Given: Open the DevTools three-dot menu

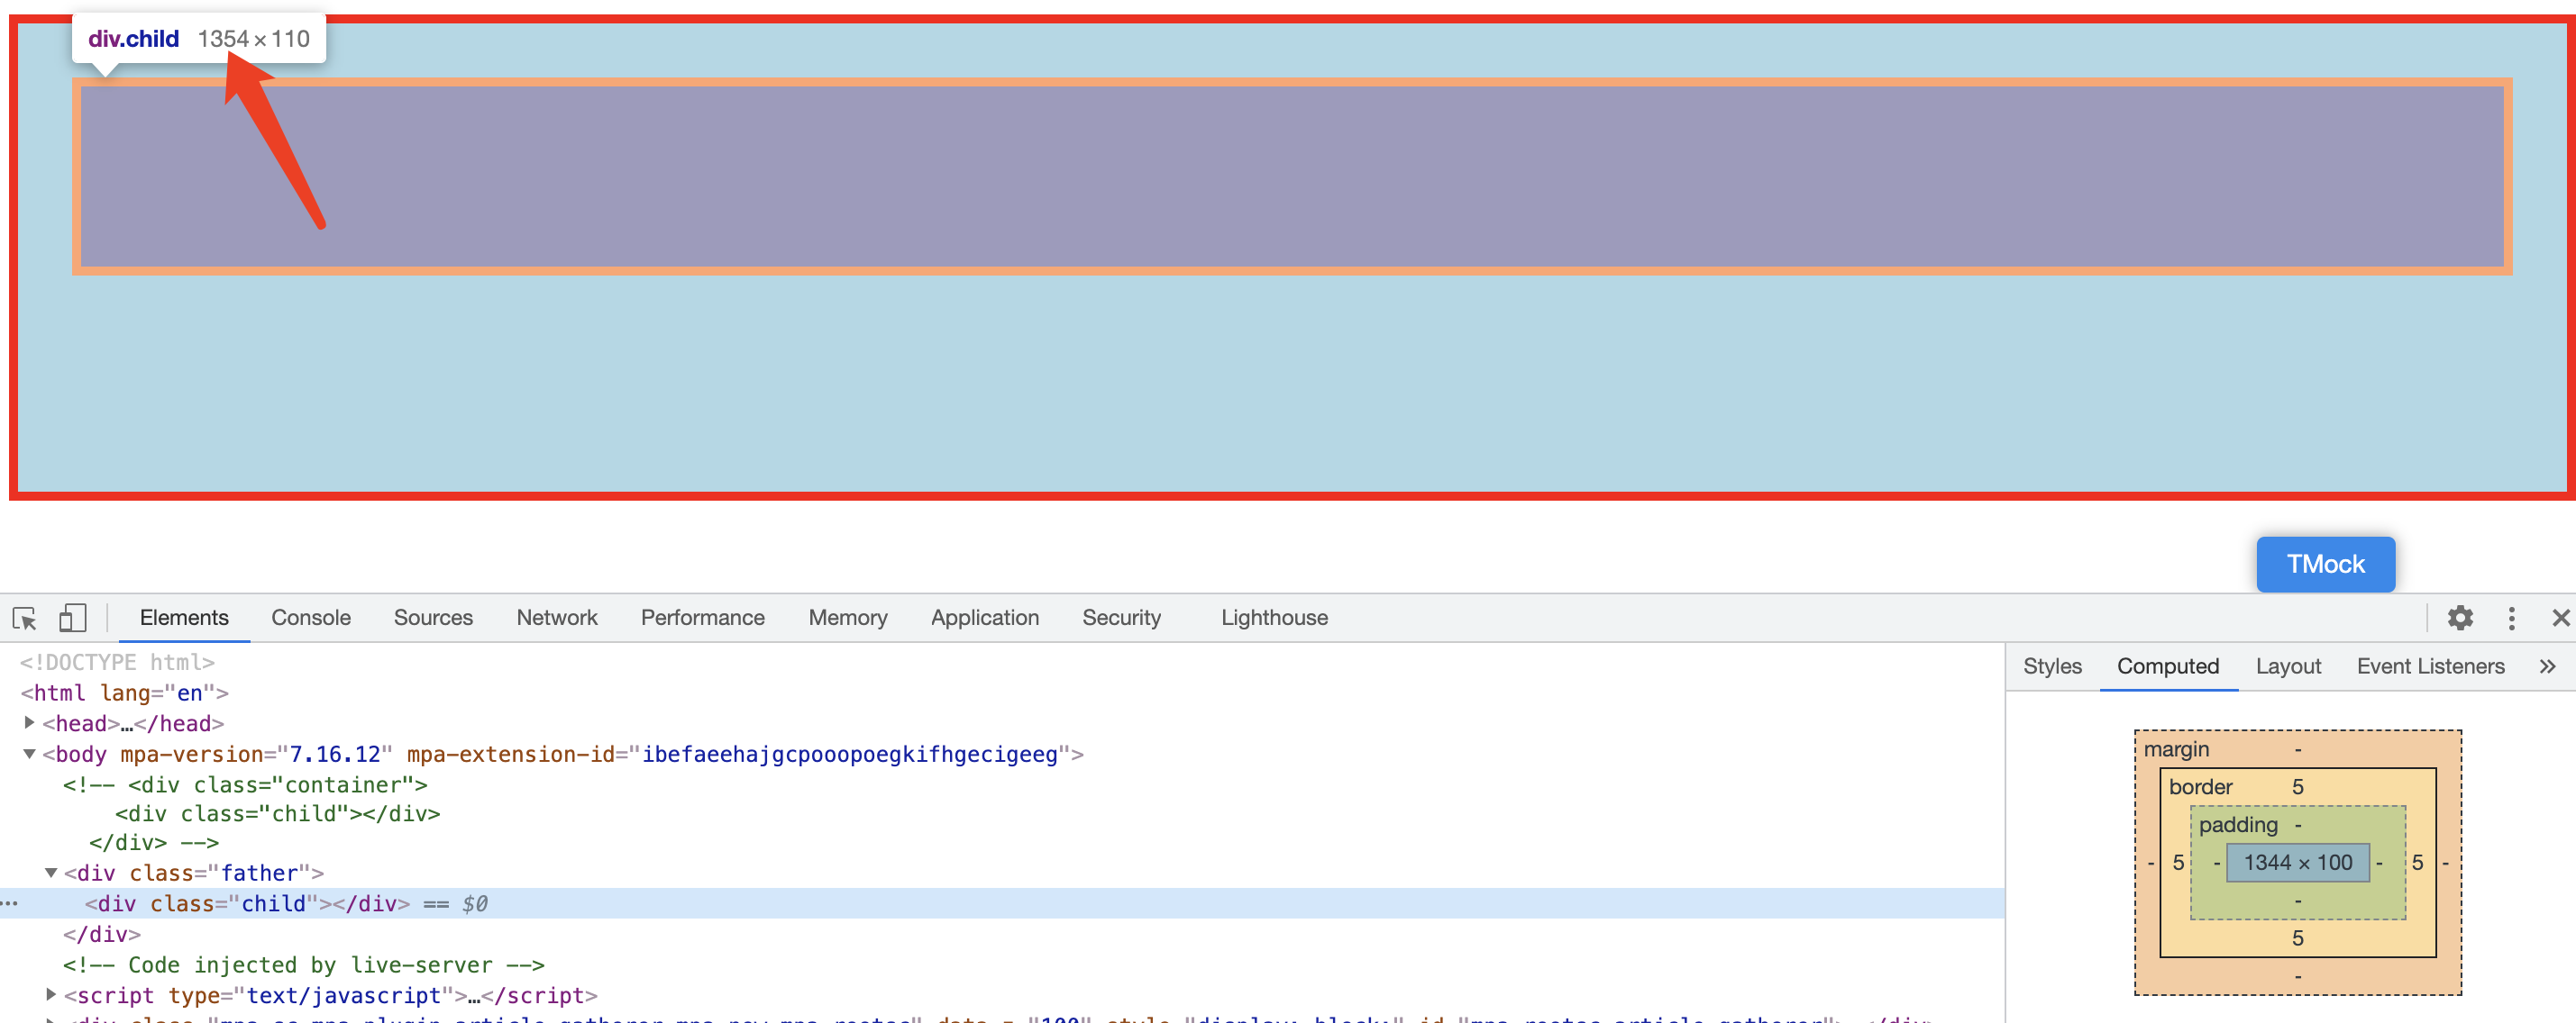Looking at the screenshot, I should pos(2511,619).
